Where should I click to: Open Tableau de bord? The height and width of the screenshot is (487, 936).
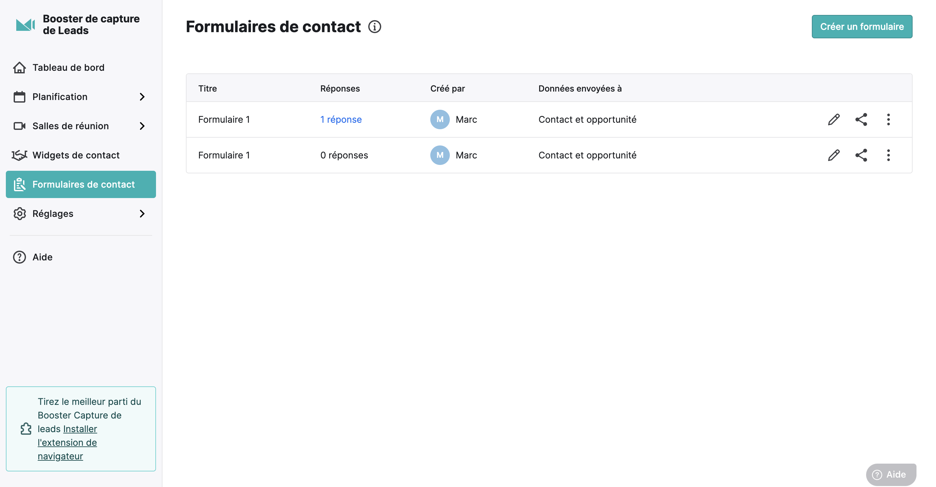pyautogui.click(x=81, y=68)
